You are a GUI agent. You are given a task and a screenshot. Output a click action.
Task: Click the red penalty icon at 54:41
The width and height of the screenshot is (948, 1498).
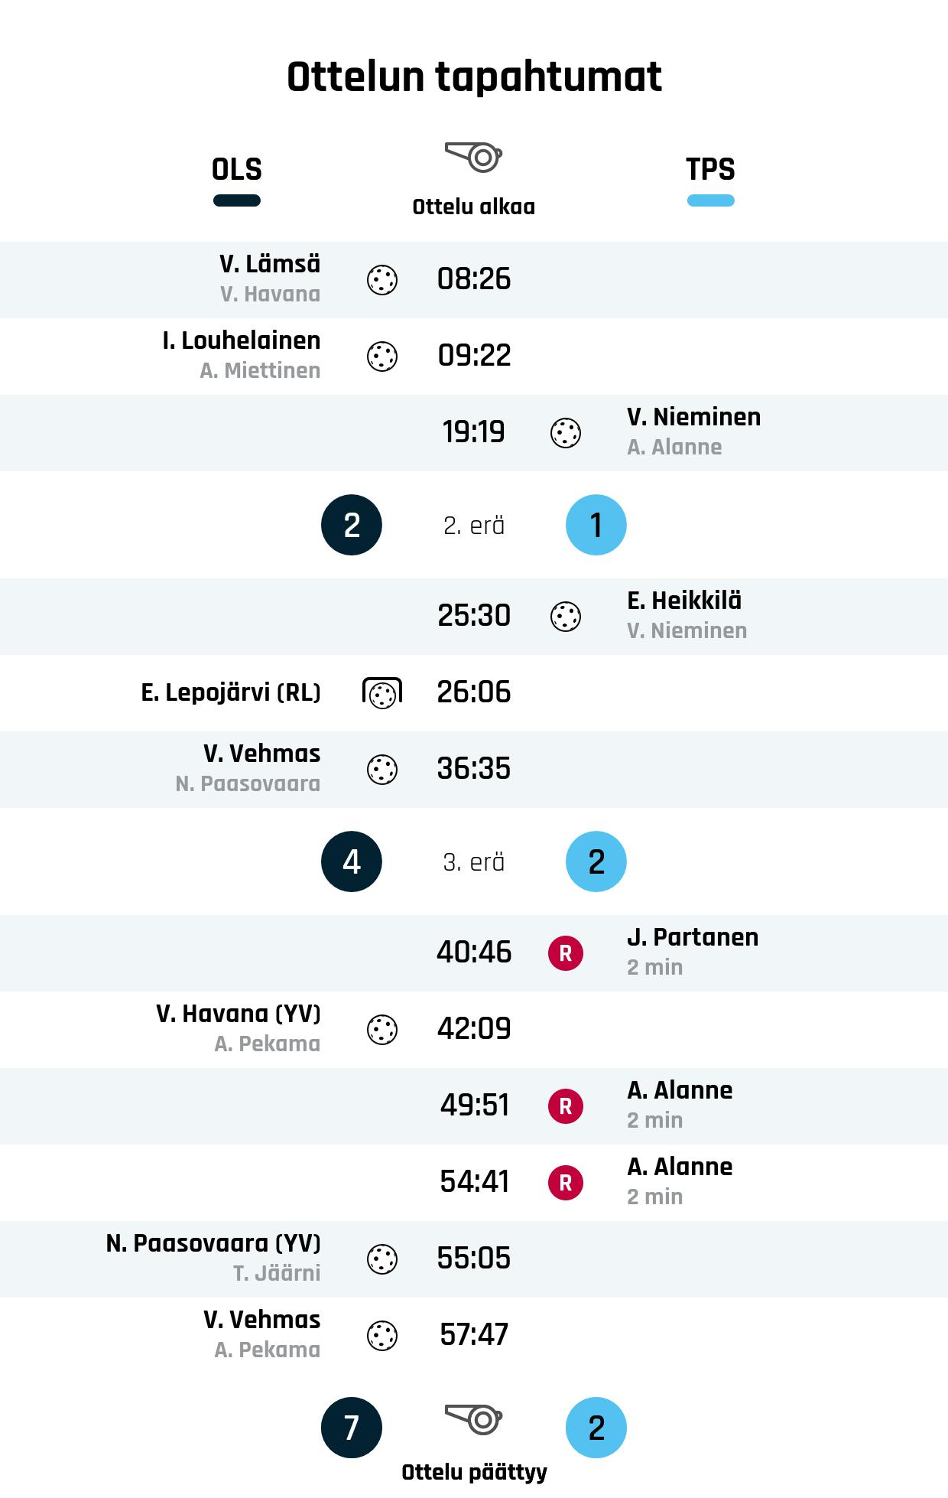click(566, 1183)
